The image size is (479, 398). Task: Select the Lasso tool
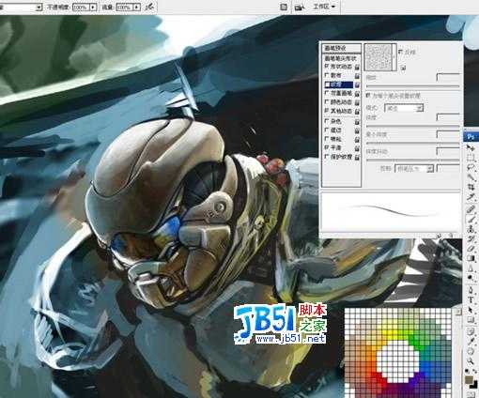coord(471,167)
